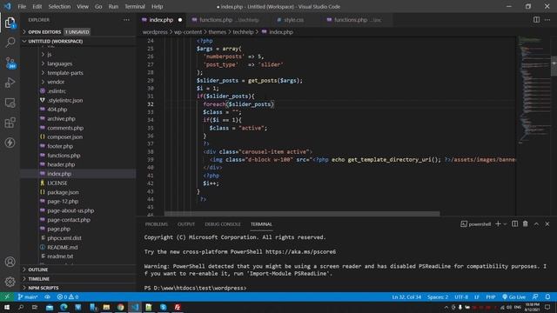
Task: Open composer.json in the file tree
Action: point(64,137)
